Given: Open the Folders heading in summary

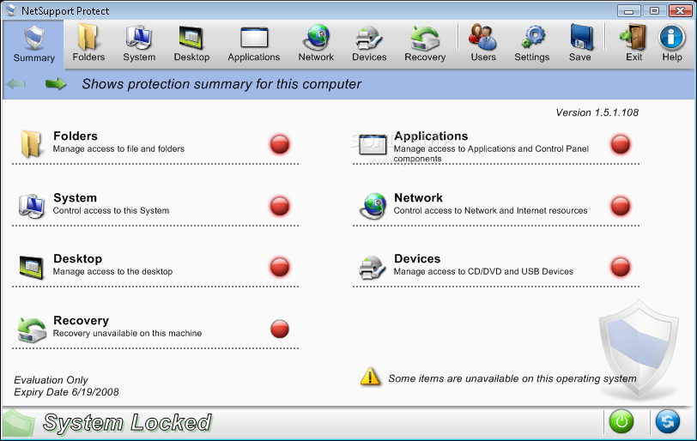Looking at the screenshot, I should (x=76, y=136).
